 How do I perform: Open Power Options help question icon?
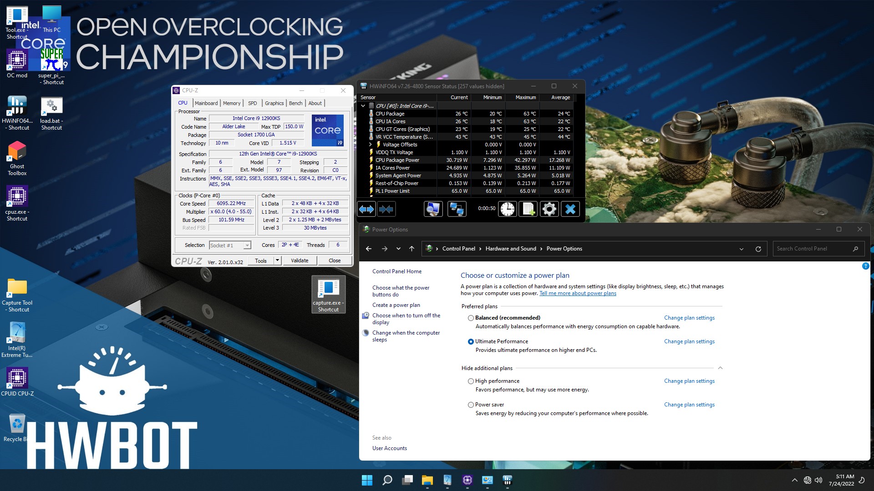click(865, 266)
